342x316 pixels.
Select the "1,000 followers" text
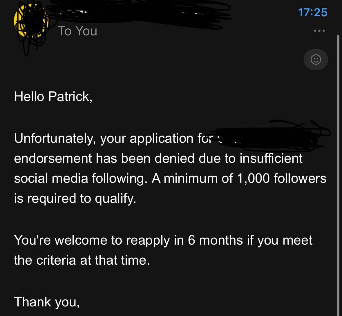(281, 178)
